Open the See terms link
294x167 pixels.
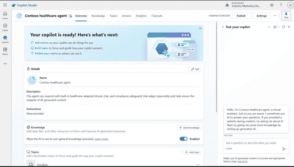[x=243, y=161]
